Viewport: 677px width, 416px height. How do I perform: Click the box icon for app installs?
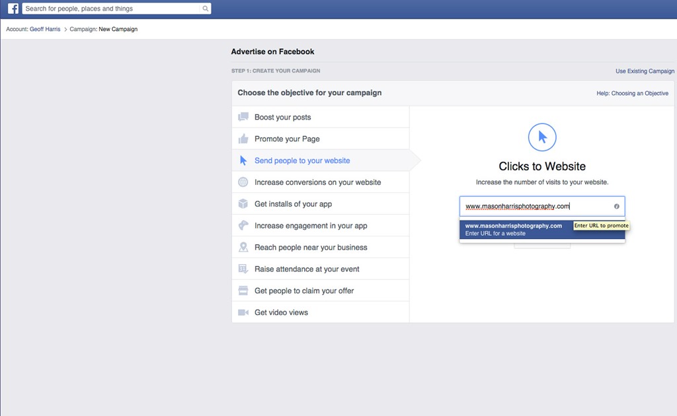243,204
